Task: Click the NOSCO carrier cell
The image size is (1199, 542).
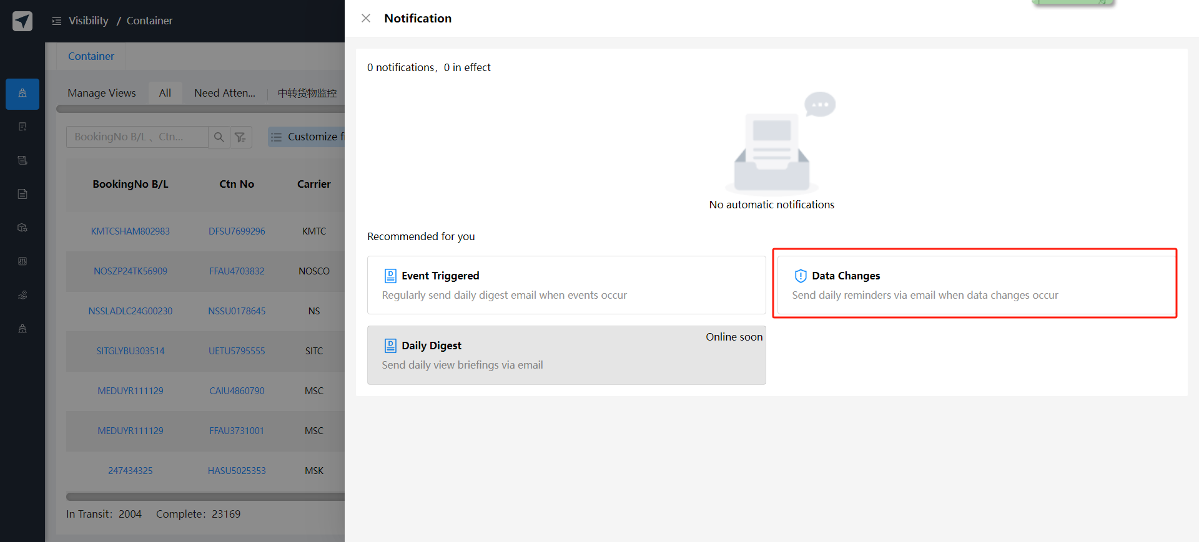Action: (x=314, y=271)
